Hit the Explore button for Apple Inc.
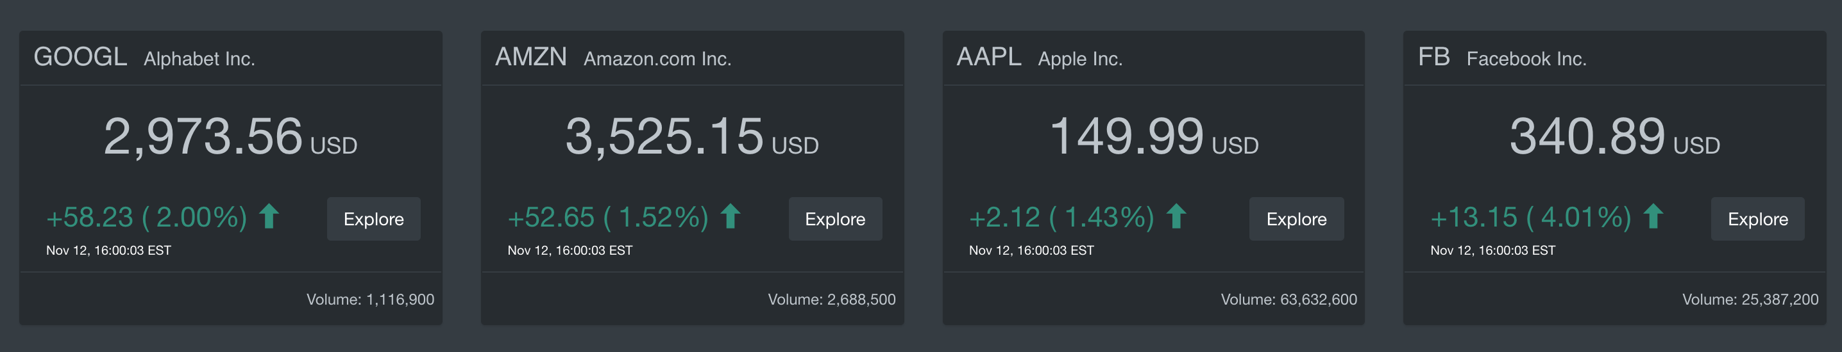The image size is (1842, 352). (1296, 219)
